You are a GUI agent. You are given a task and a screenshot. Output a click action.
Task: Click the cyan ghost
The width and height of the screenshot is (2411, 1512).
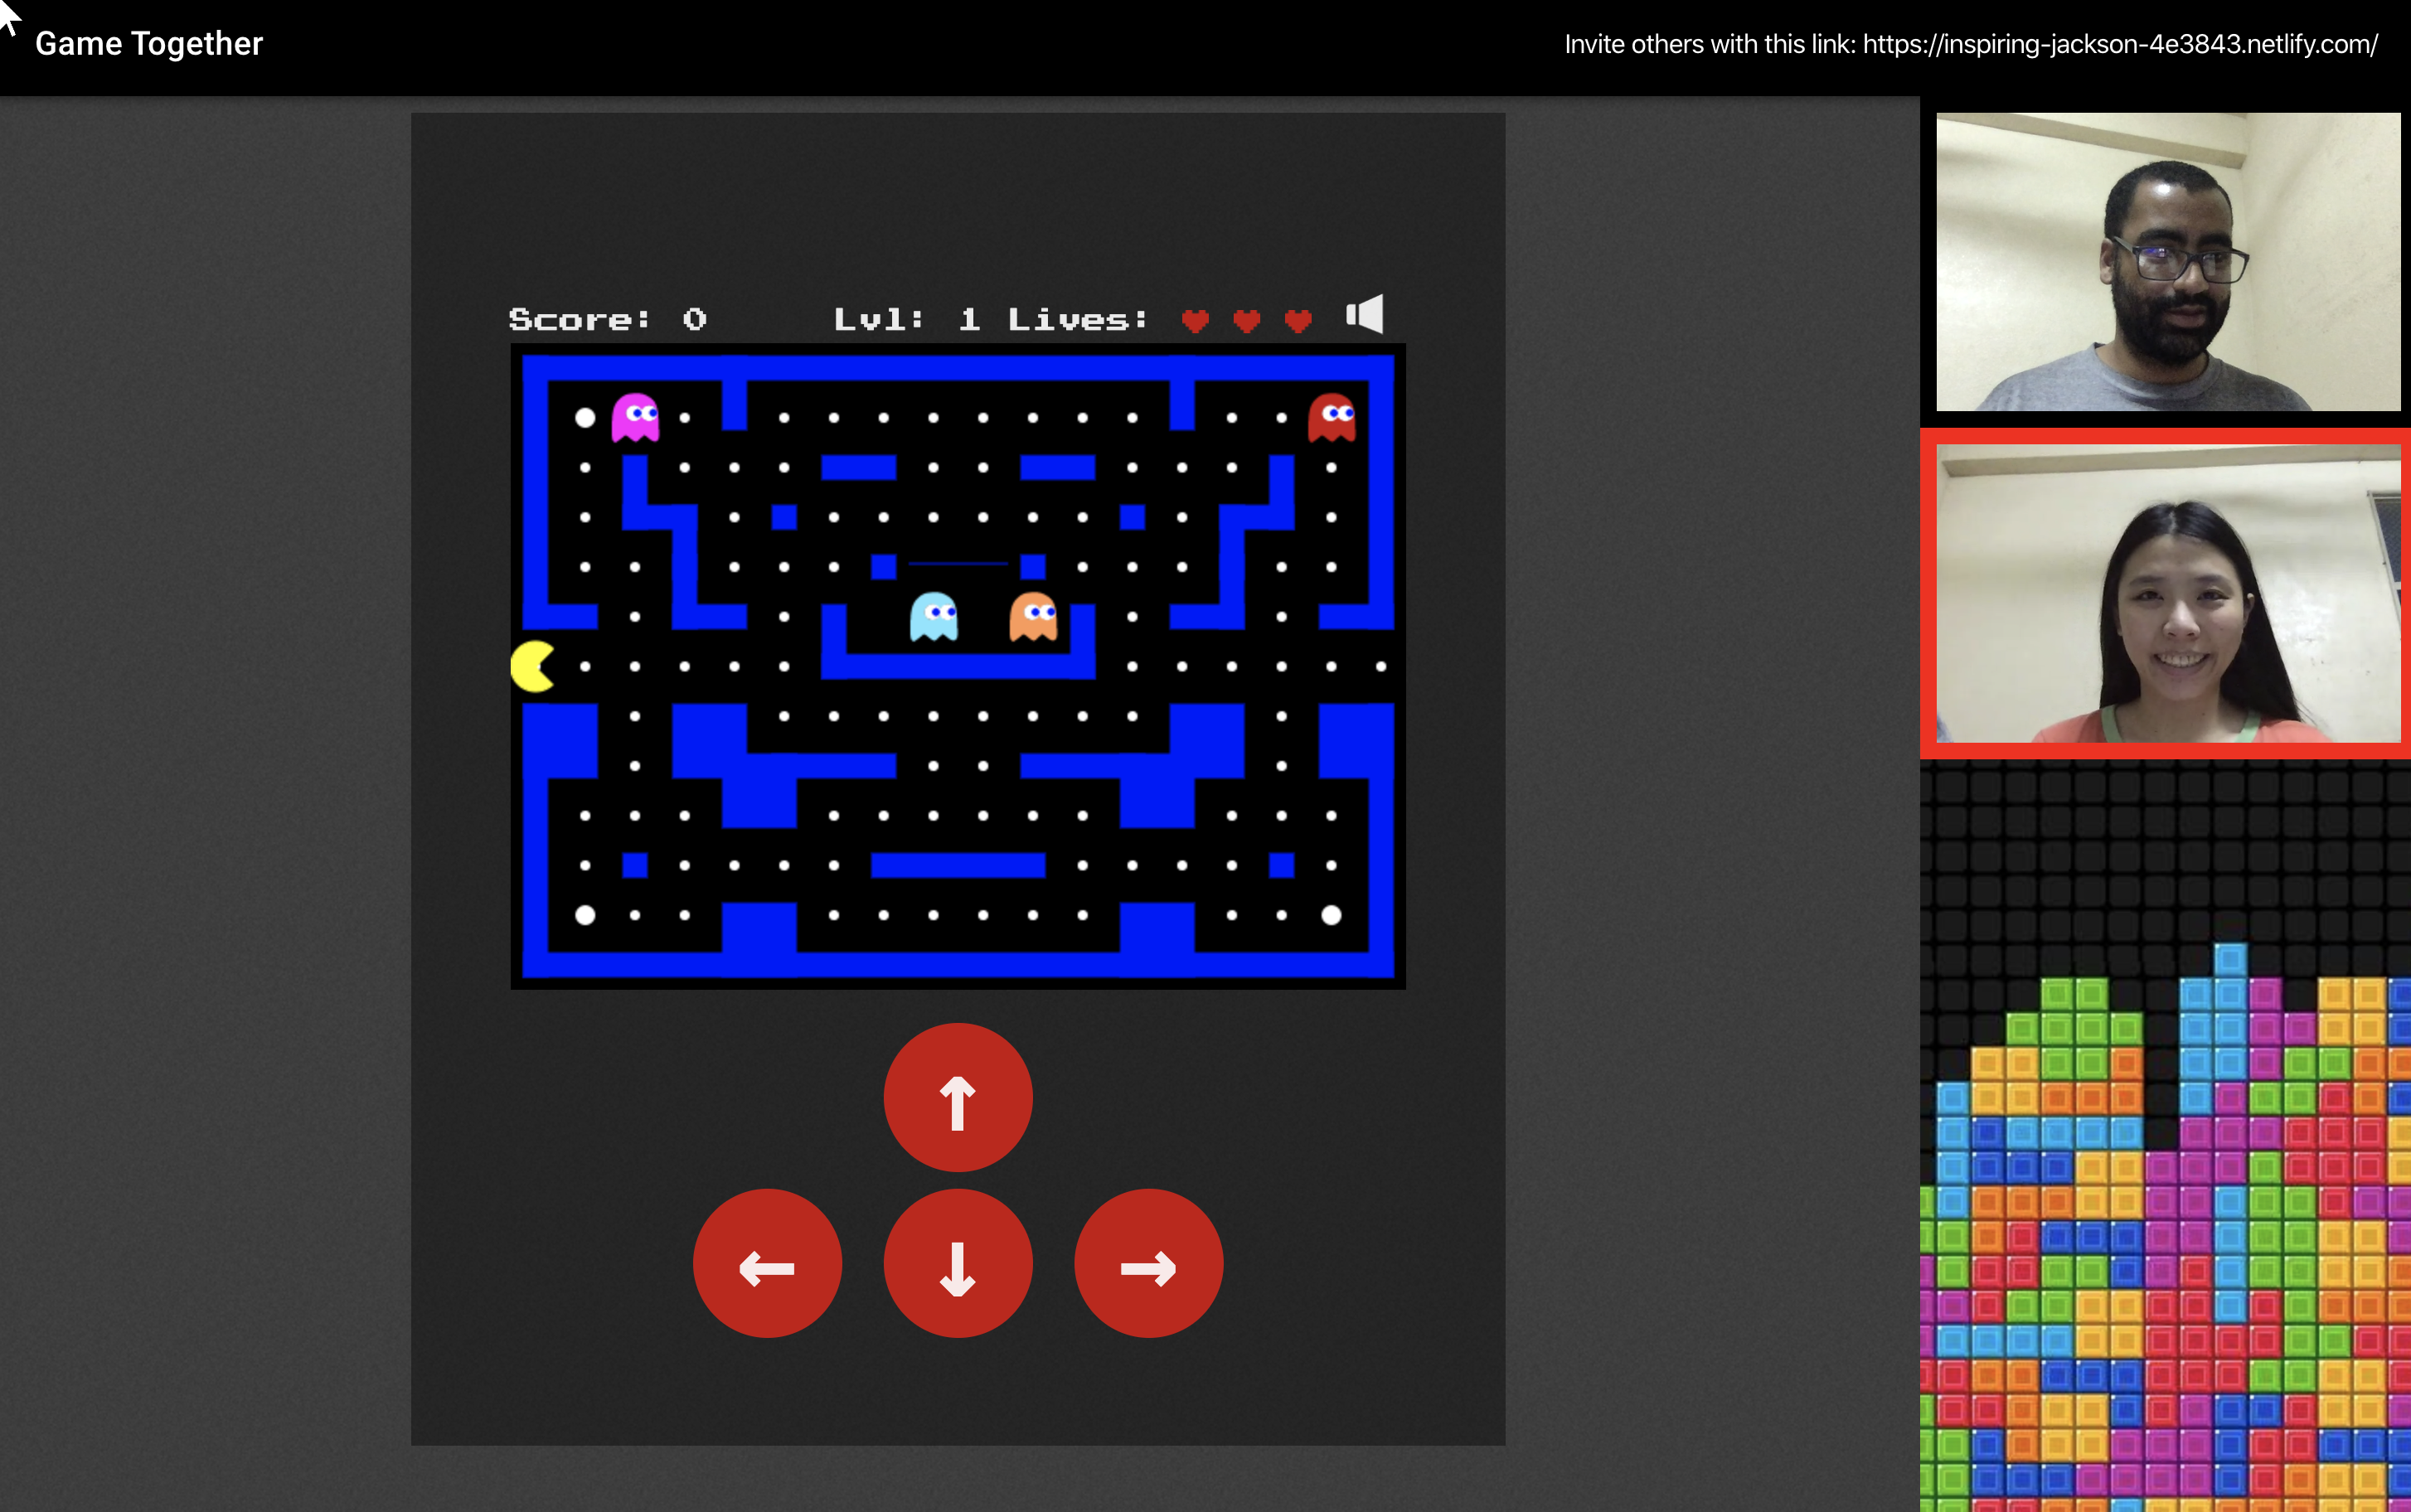click(934, 617)
